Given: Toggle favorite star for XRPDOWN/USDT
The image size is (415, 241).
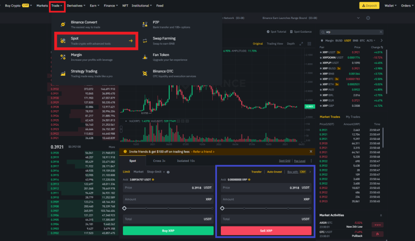Looking at the screenshot, I should click(x=321, y=58).
